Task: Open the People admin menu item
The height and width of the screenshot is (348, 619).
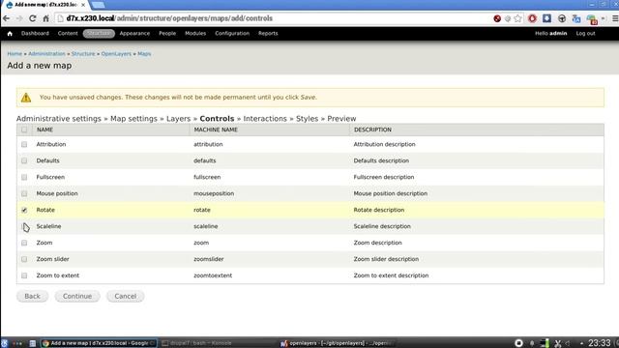Action: [x=167, y=34]
